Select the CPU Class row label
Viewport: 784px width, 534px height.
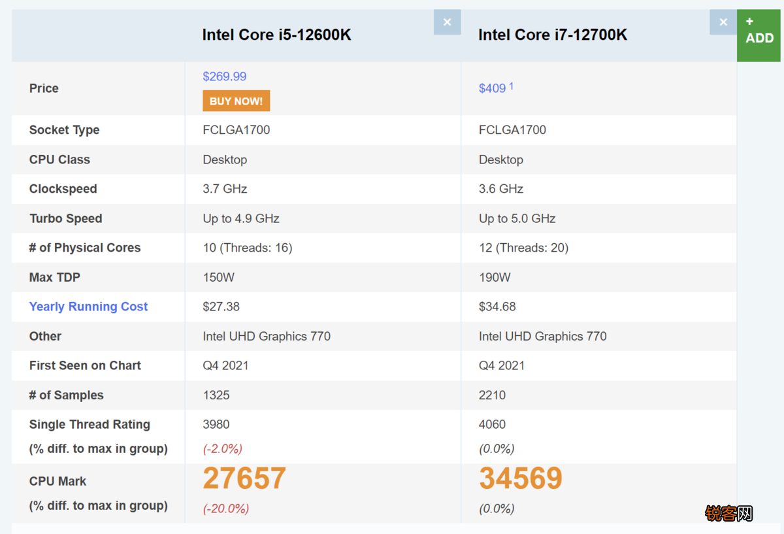click(59, 159)
